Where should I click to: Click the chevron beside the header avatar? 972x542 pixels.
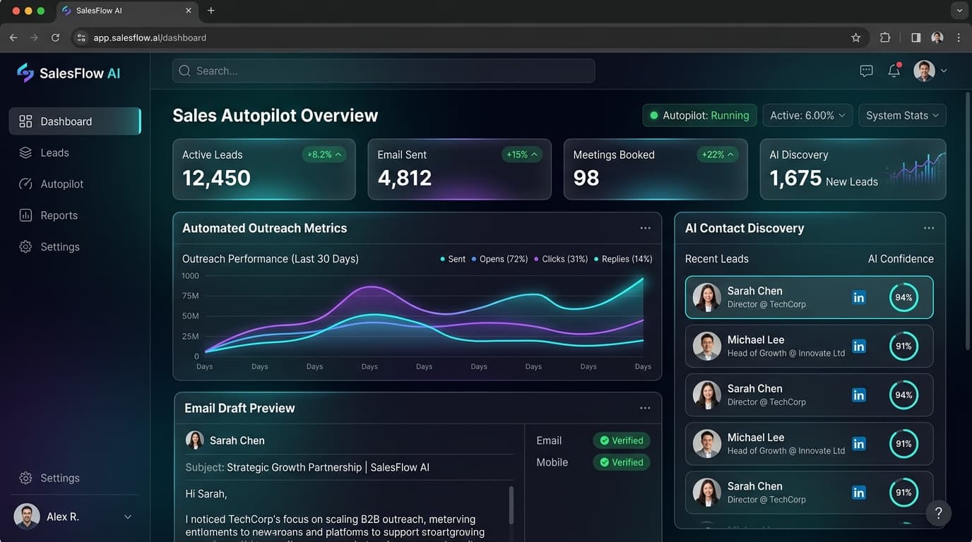(944, 71)
